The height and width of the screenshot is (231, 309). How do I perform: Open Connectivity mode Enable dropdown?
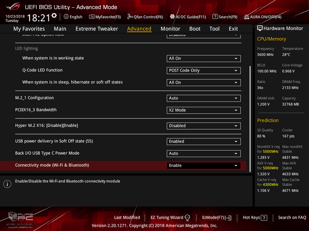pyautogui.click(x=203, y=165)
